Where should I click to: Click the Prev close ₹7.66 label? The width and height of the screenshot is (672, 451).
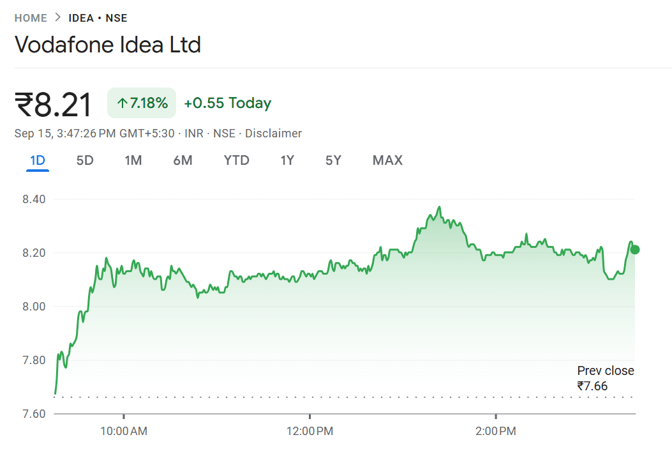click(606, 378)
